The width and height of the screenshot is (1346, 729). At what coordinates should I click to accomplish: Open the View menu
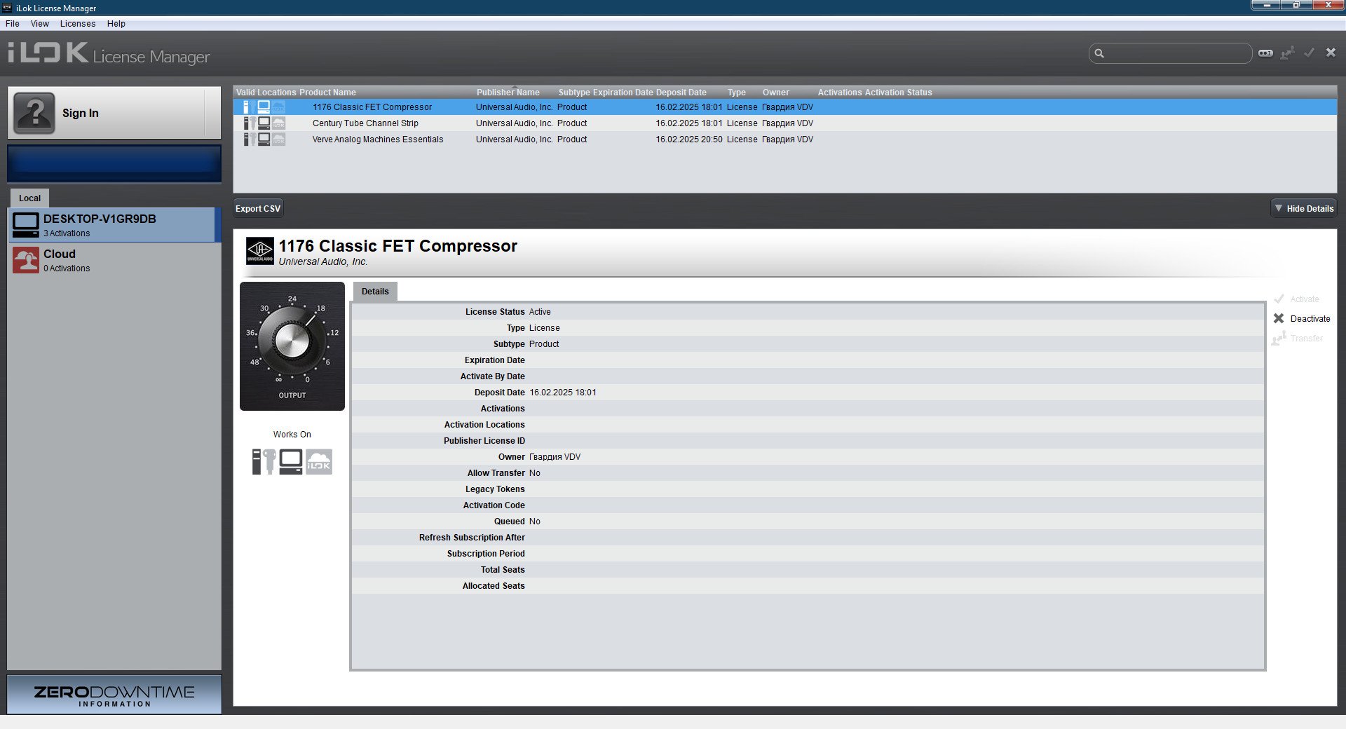point(40,24)
